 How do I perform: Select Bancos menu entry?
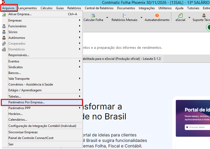42,73
